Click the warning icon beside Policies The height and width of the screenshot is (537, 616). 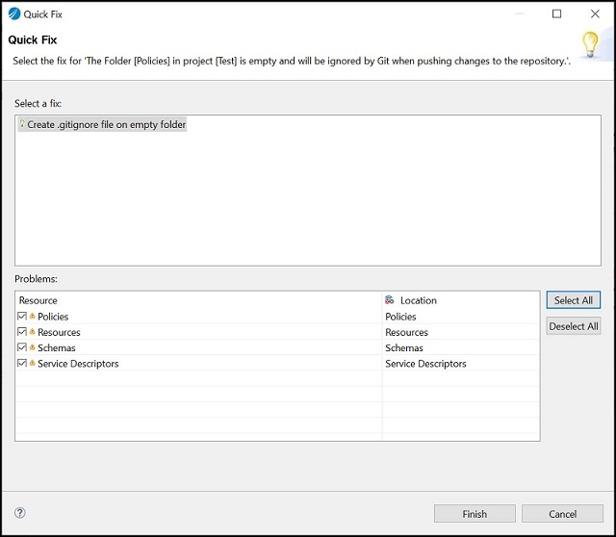click(x=32, y=317)
